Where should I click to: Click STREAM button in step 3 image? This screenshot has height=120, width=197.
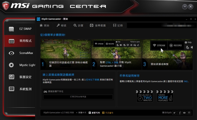(x=159, y=45)
